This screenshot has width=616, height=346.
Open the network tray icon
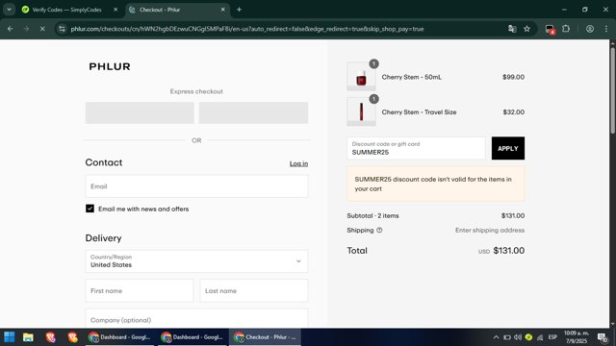pos(540,337)
